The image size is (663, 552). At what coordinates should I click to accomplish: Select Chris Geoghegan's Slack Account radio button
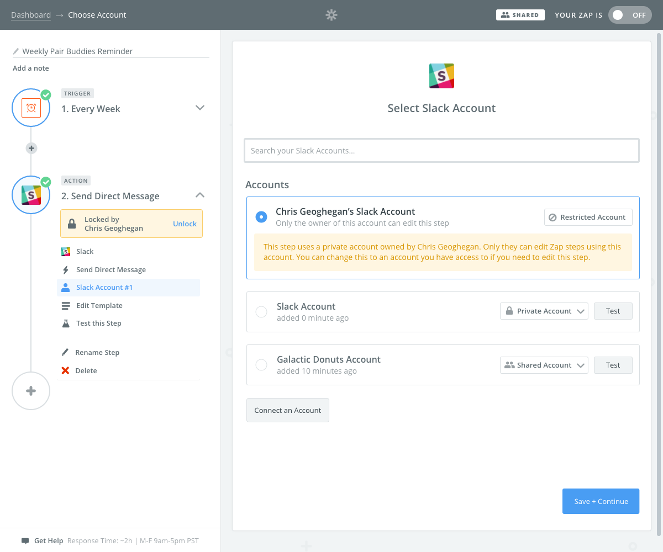(261, 217)
